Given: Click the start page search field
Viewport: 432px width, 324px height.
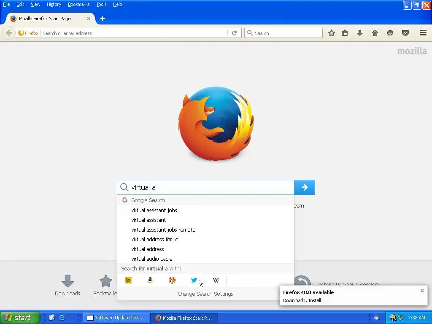Looking at the screenshot, I should coord(206,187).
